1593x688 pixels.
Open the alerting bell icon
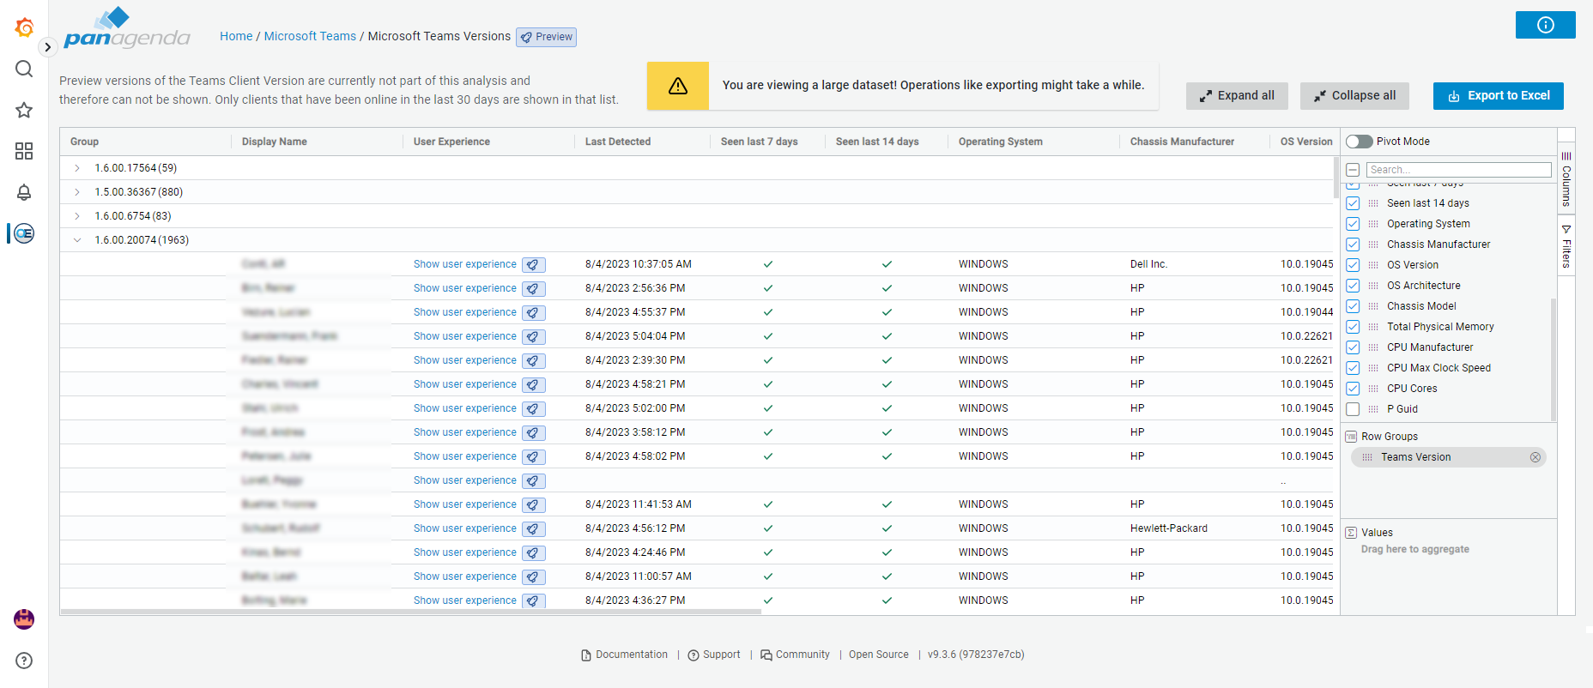(24, 192)
